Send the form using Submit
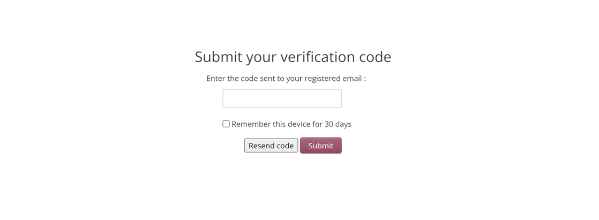The height and width of the screenshot is (220, 599). click(x=321, y=146)
